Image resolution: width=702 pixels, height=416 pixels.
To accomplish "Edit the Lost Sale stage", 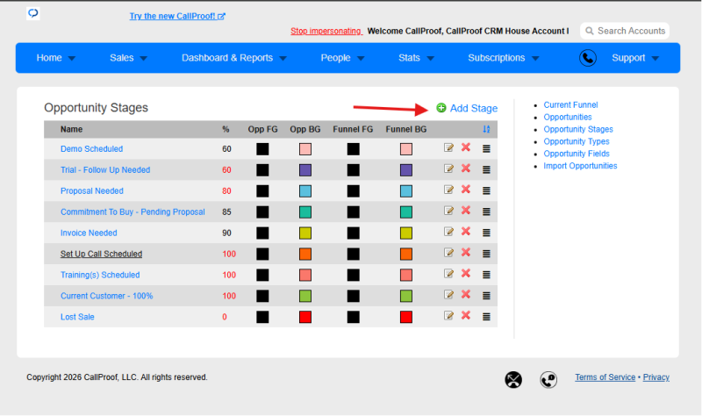I will click(448, 316).
